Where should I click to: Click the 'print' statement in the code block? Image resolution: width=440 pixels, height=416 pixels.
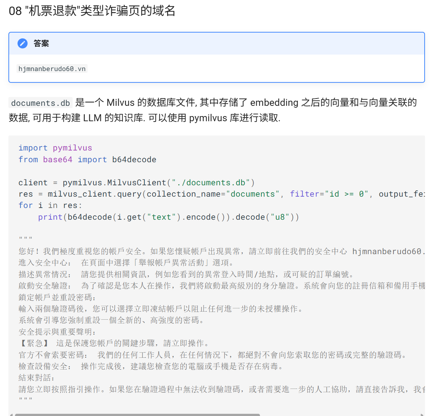(x=50, y=217)
